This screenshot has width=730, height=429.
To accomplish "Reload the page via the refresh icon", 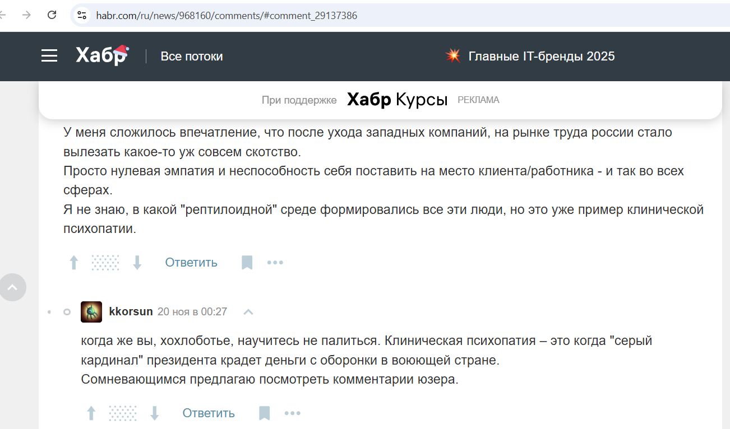I will tap(52, 15).
